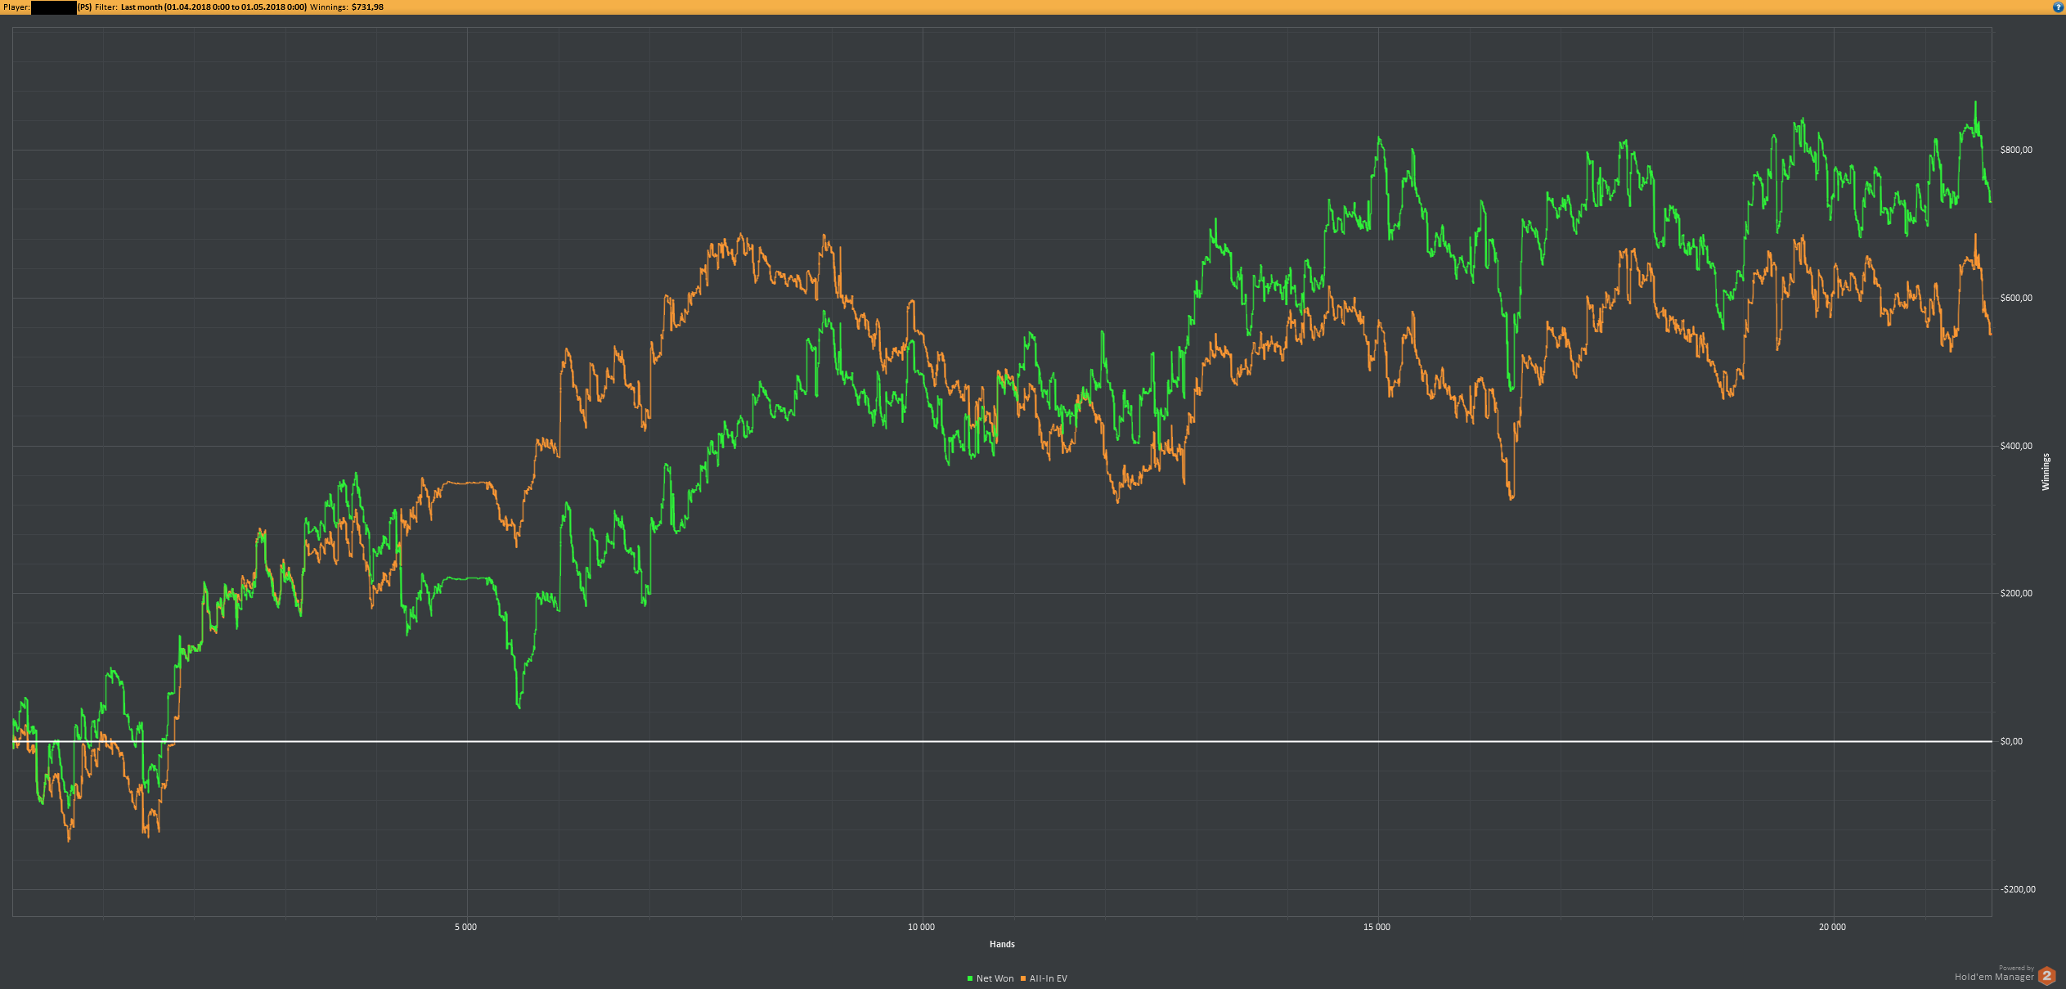Click the green Net Won legend swatch
This screenshot has height=989, width=2066.
tap(970, 978)
